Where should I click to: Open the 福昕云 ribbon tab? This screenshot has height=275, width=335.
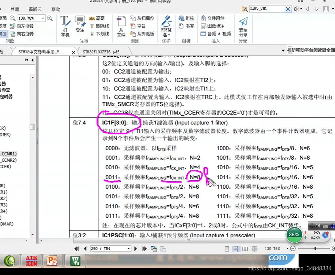35,9
